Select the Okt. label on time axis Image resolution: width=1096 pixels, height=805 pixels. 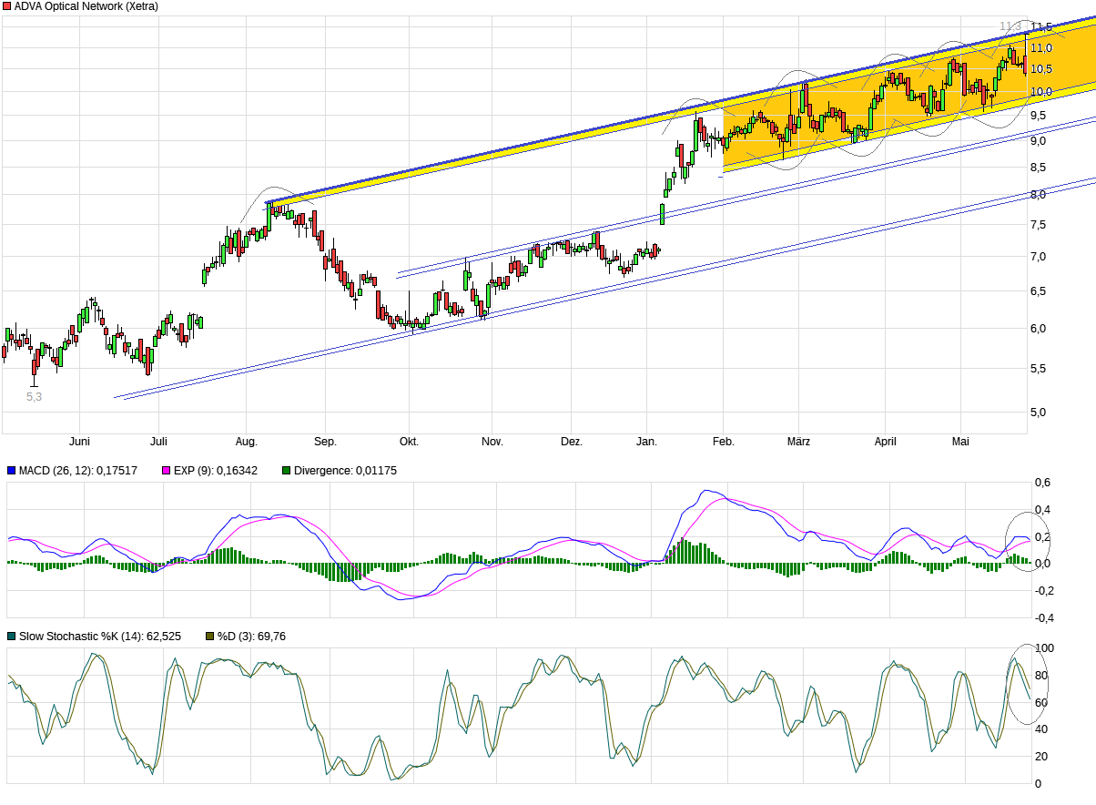point(409,442)
